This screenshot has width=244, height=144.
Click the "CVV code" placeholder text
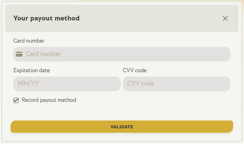141,84
